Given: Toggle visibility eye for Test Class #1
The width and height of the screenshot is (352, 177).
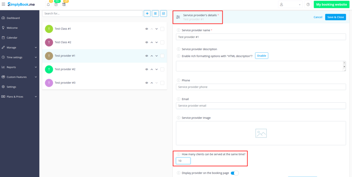Looking at the screenshot, I should point(146,29).
